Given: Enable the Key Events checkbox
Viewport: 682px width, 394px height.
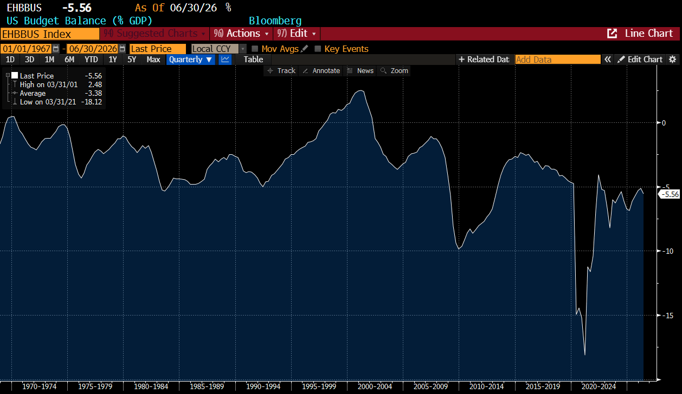Looking at the screenshot, I should coord(318,49).
